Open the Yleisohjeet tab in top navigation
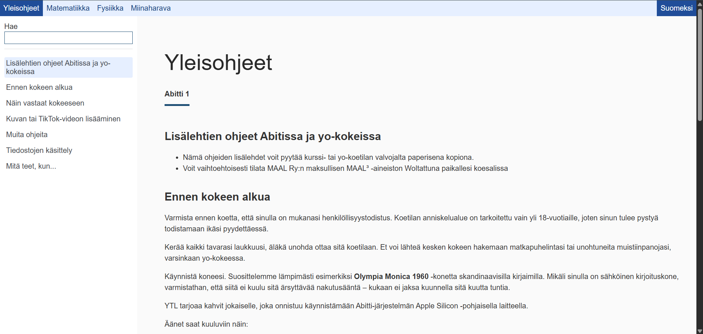 click(x=21, y=8)
